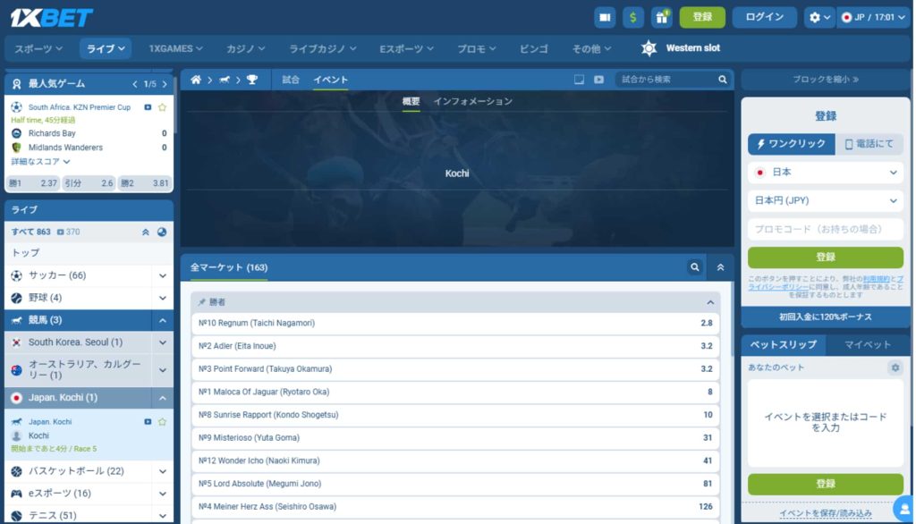
Task: Click the dollar payments icon
Action: 633,18
